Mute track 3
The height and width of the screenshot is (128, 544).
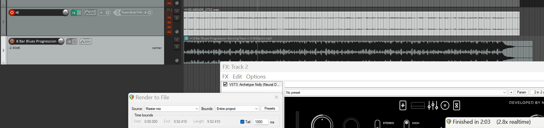pyautogui.click(x=177, y=40)
